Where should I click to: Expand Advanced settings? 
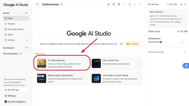pos(167,52)
